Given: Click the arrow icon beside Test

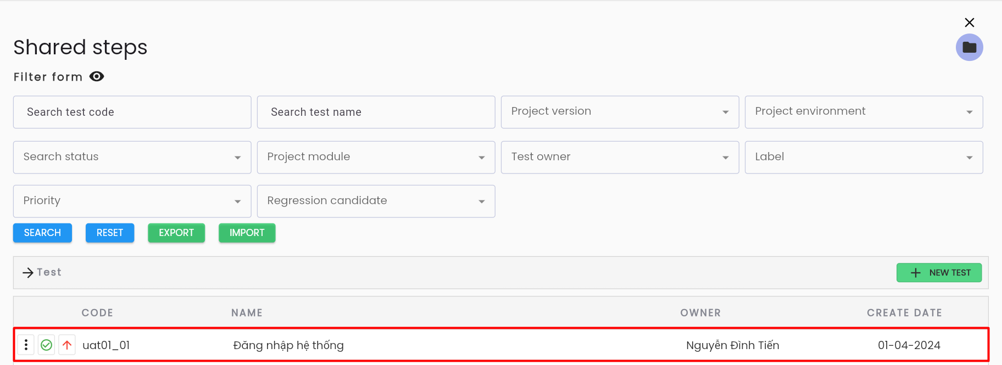Looking at the screenshot, I should [x=28, y=272].
